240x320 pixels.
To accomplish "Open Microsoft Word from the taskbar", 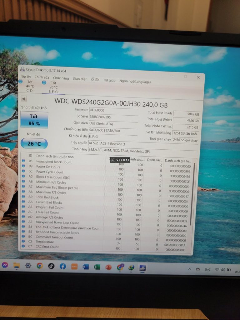I will coord(86,267).
